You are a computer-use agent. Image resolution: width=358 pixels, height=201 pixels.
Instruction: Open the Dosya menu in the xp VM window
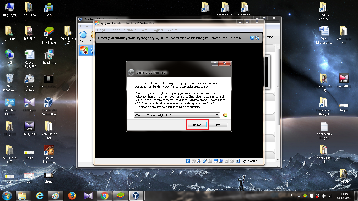[x=101, y=30]
